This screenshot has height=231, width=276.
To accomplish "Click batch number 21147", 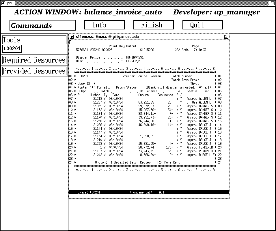I will click(x=98, y=132).
